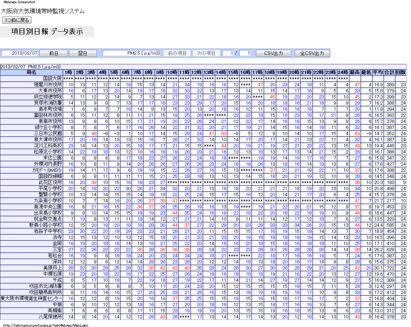Select the 寝屋川市役所 station row name
The image size is (411, 327).
[48, 85]
